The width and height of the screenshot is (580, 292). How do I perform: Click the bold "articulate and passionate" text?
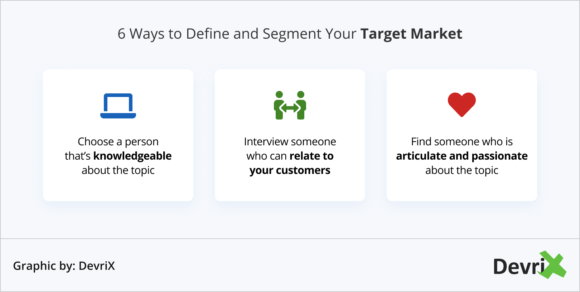click(462, 156)
